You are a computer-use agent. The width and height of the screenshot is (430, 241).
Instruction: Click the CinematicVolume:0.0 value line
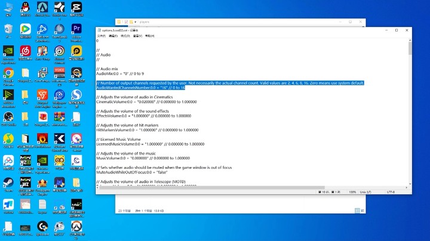click(x=146, y=102)
